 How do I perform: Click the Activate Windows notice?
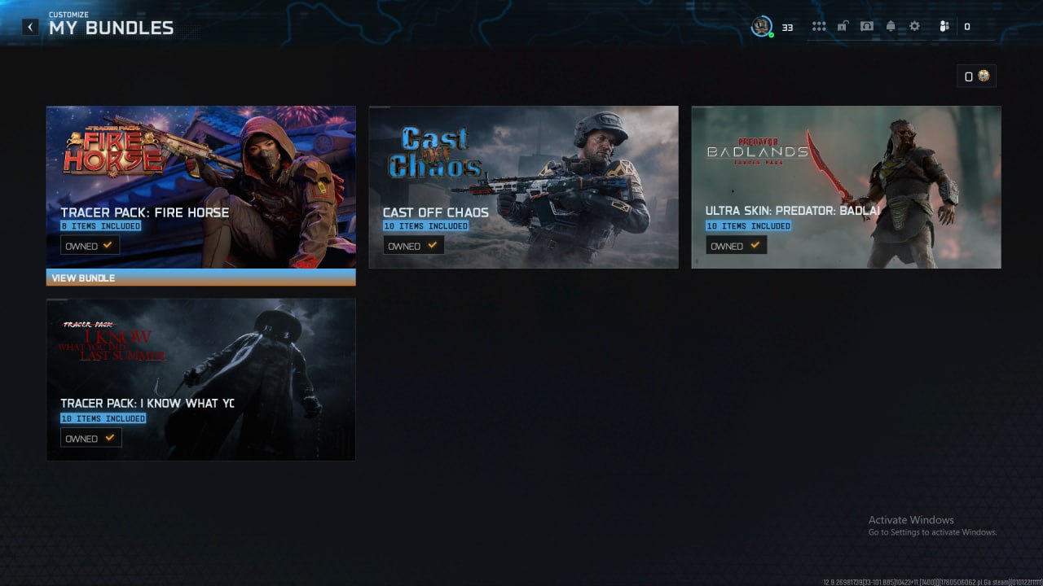932,525
